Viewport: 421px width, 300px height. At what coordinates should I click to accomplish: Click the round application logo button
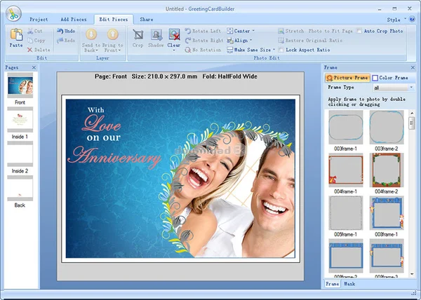pos(13,13)
